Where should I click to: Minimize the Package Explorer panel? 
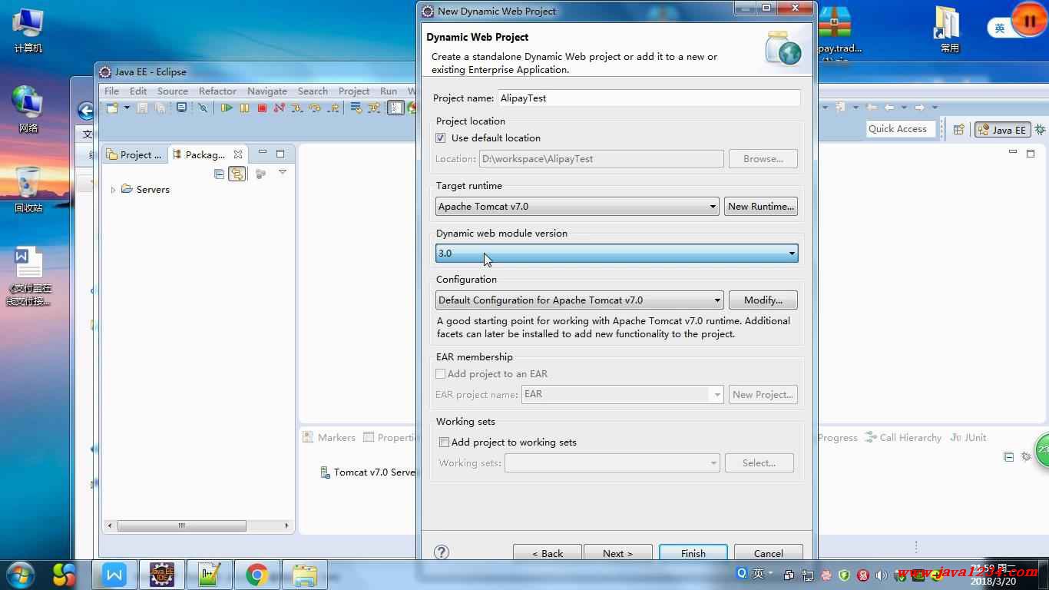point(262,153)
